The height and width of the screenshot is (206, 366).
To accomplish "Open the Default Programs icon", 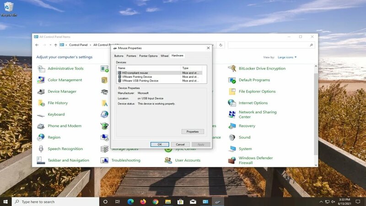I will pyautogui.click(x=232, y=80).
